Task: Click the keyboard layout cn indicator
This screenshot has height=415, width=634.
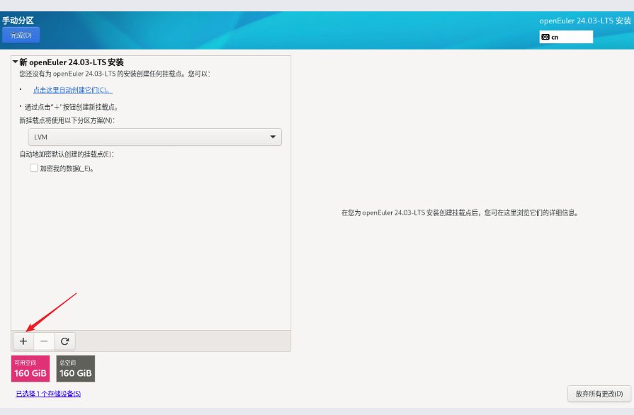Action: click(566, 37)
